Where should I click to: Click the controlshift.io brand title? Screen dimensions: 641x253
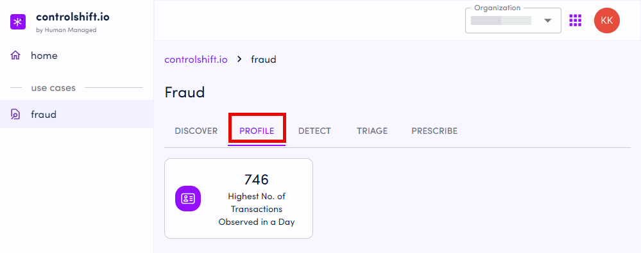pyautogui.click(x=73, y=17)
